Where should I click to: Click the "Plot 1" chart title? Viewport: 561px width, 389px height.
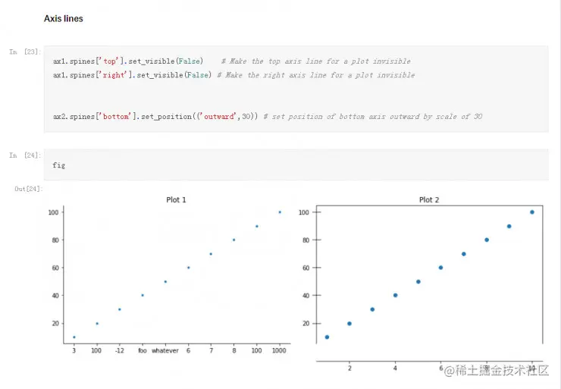(176, 199)
